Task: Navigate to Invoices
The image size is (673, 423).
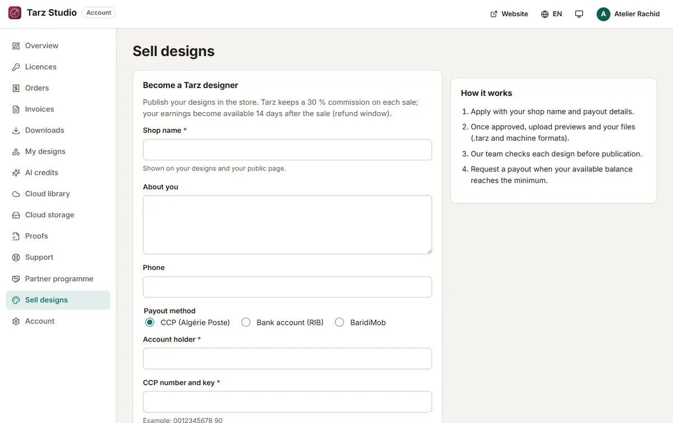Action: pyautogui.click(x=58, y=109)
